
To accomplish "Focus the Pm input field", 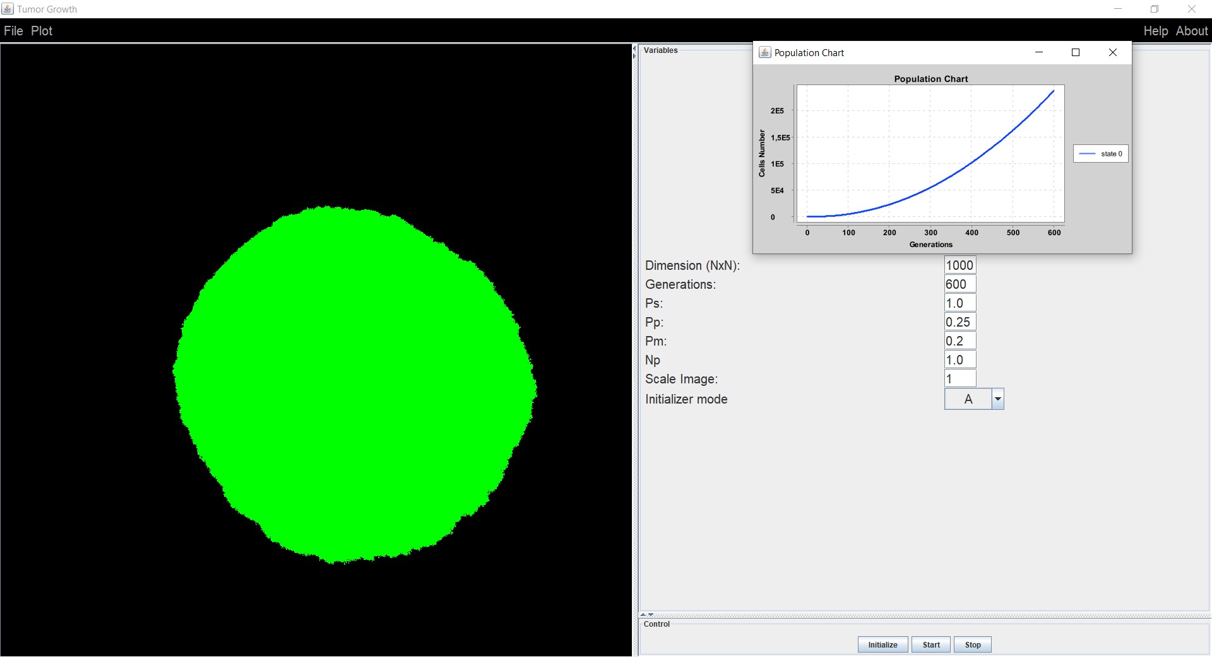I will point(960,341).
